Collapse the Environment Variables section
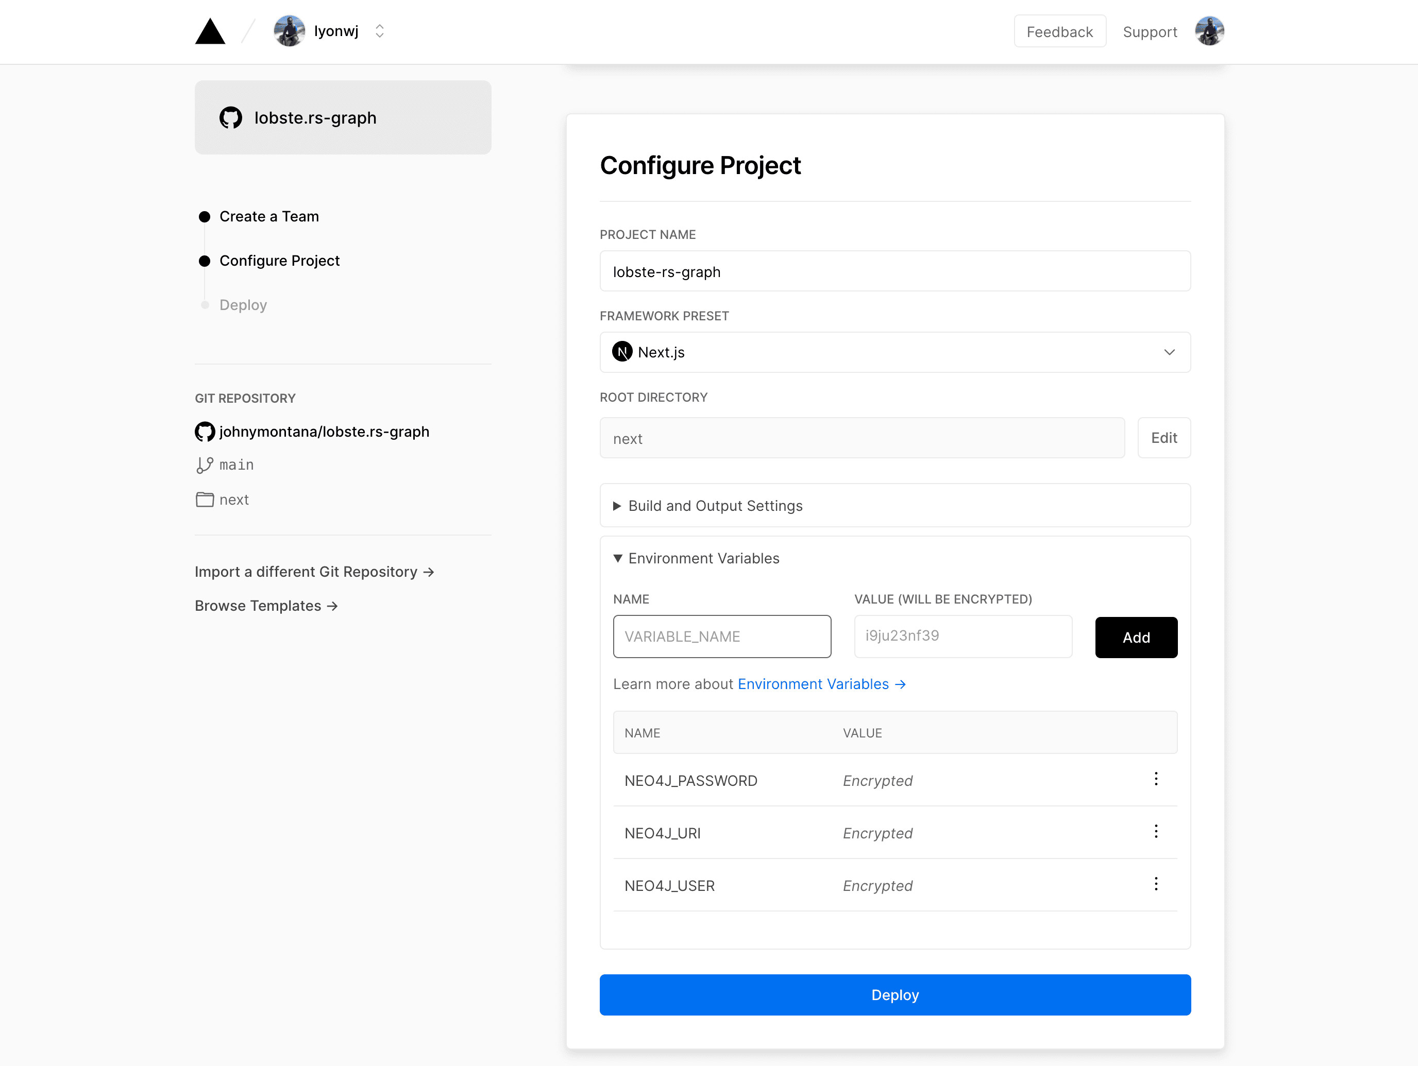 click(703, 558)
